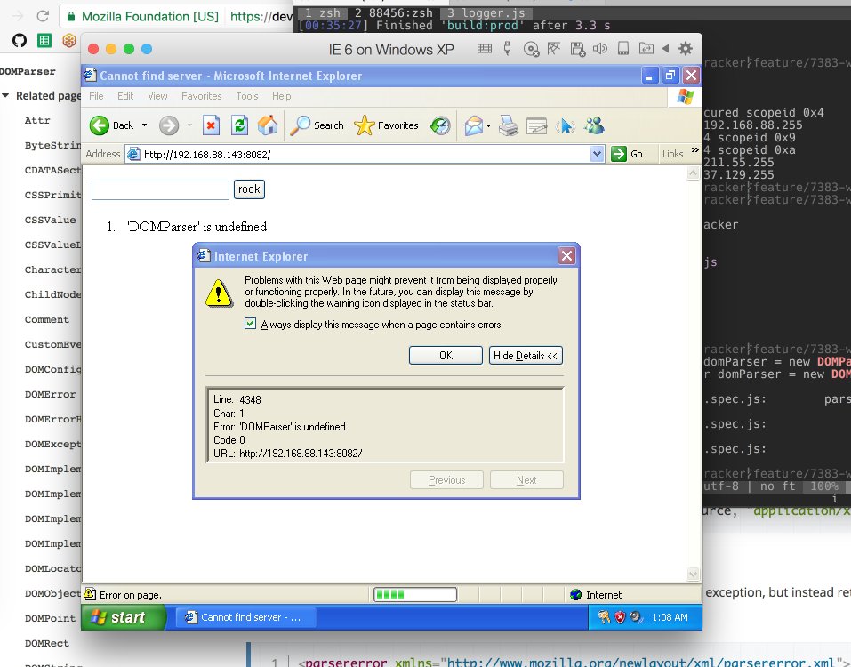Click the red shield security tray icon
This screenshot has height=667, width=851.
point(620,617)
